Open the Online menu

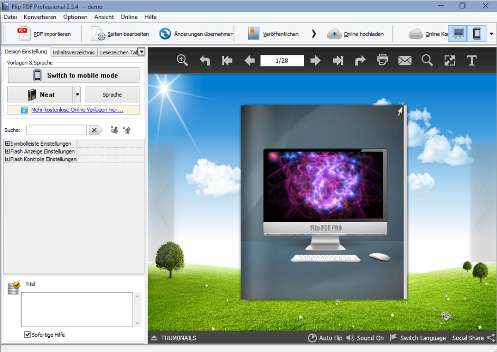(x=129, y=17)
